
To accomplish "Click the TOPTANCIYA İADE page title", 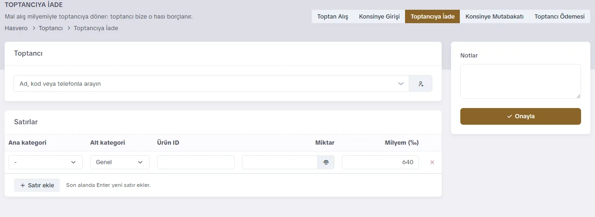I will pos(33,5).
